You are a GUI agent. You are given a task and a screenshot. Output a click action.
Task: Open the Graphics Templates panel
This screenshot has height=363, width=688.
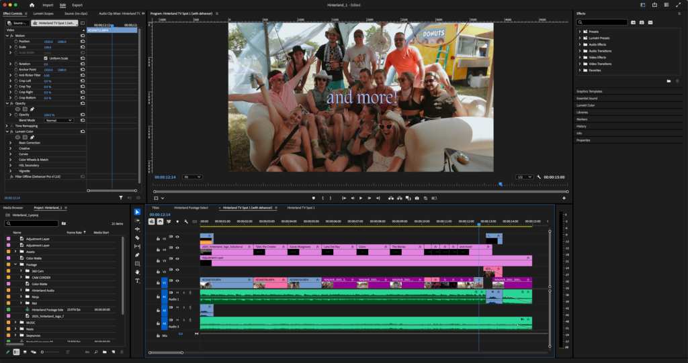pyautogui.click(x=589, y=91)
